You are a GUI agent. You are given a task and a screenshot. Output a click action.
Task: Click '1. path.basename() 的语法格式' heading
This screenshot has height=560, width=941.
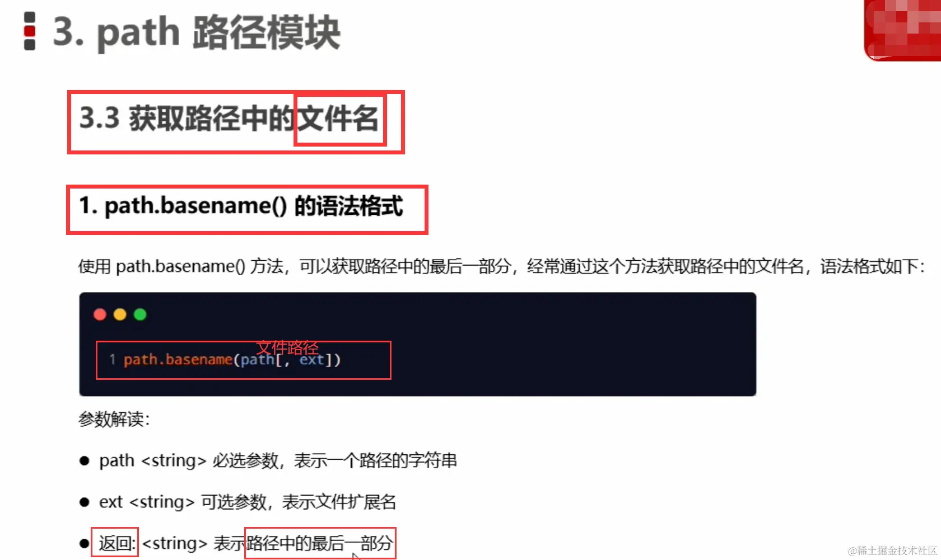tap(241, 206)
